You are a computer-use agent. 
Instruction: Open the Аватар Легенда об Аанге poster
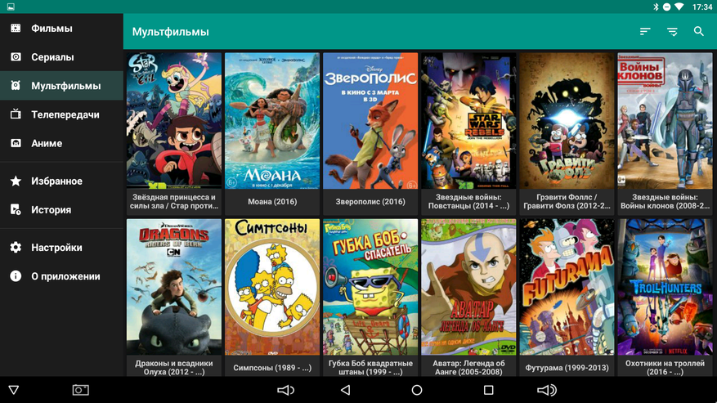click(x=468, y=287)
